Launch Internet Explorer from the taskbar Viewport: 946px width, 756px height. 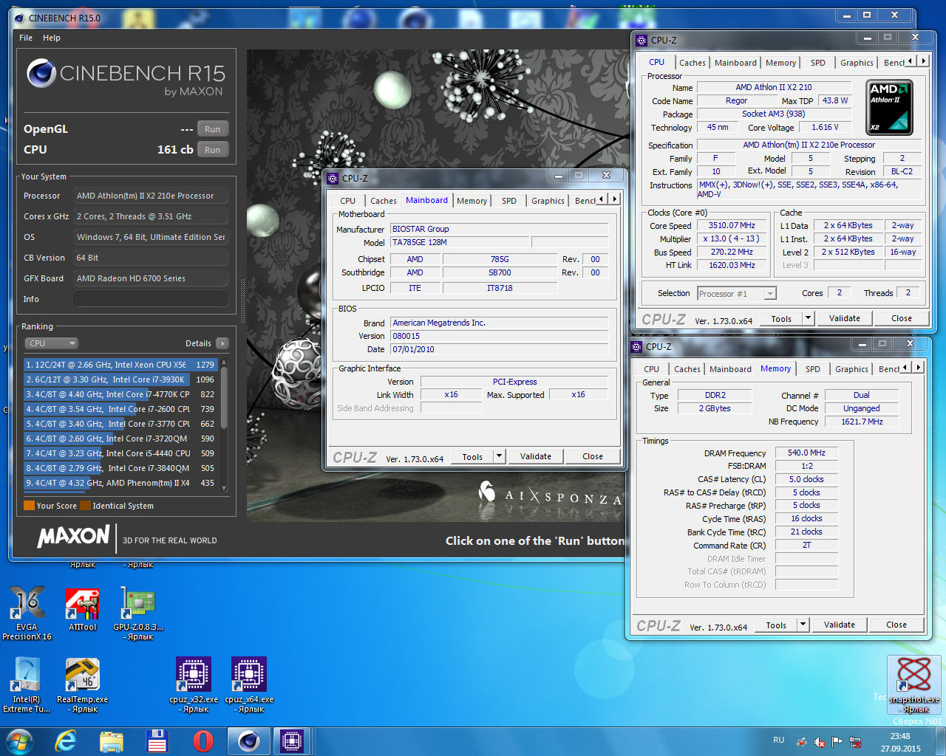tap(66, 740)
